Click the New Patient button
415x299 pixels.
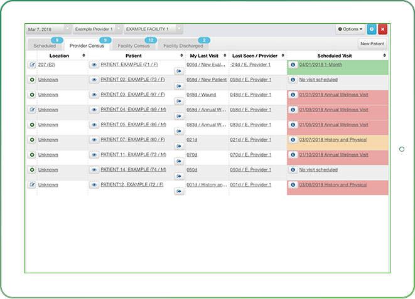[372, 44]
